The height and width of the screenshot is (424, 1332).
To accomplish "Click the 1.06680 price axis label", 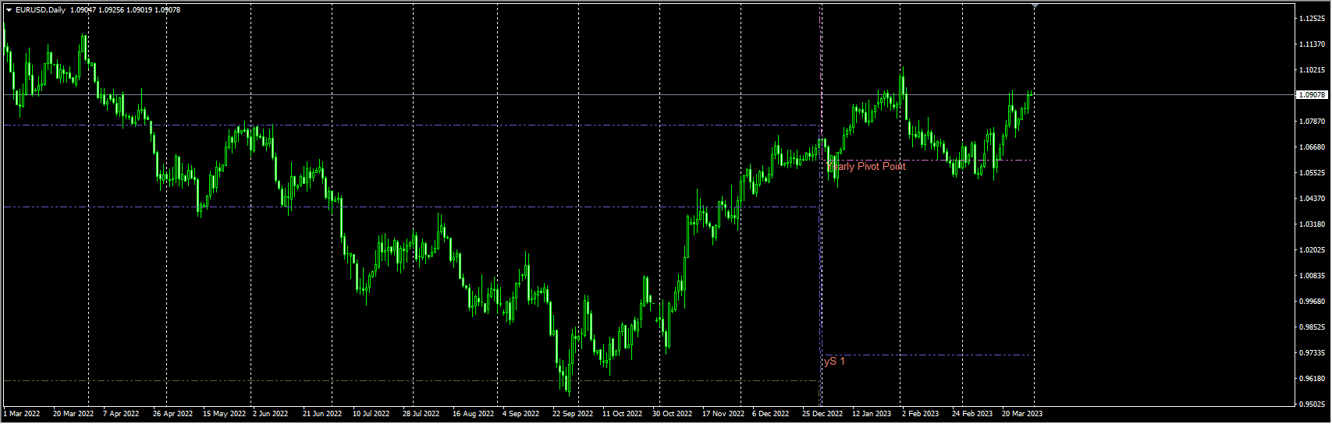I will pos(1313,147).
